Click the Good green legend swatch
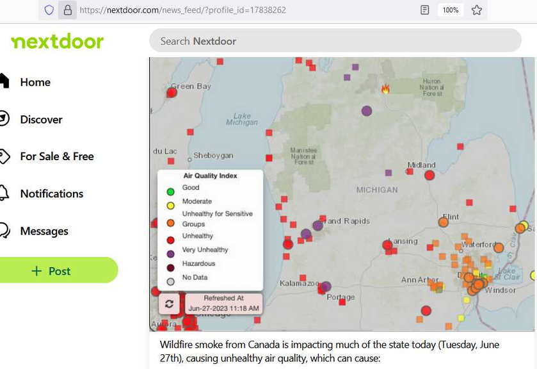Screen dimensions: 537x369 [x=170, y=192]
